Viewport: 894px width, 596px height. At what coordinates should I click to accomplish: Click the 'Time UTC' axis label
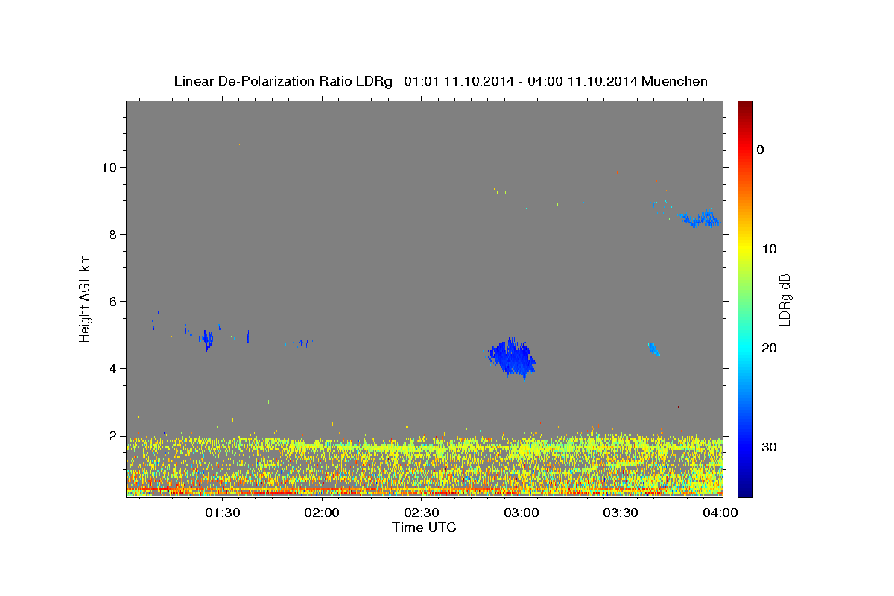[x=424, y=527]
